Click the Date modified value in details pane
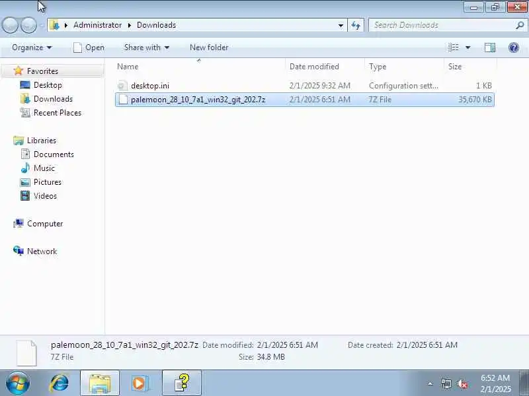This screenshot has width=529, height=396. pos(287,345)
